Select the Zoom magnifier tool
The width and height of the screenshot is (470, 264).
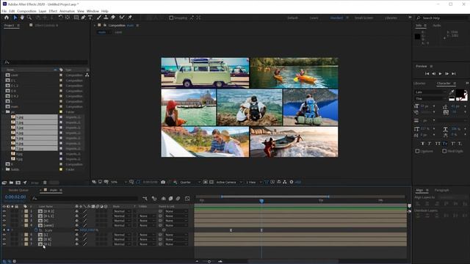click(29, 18)
